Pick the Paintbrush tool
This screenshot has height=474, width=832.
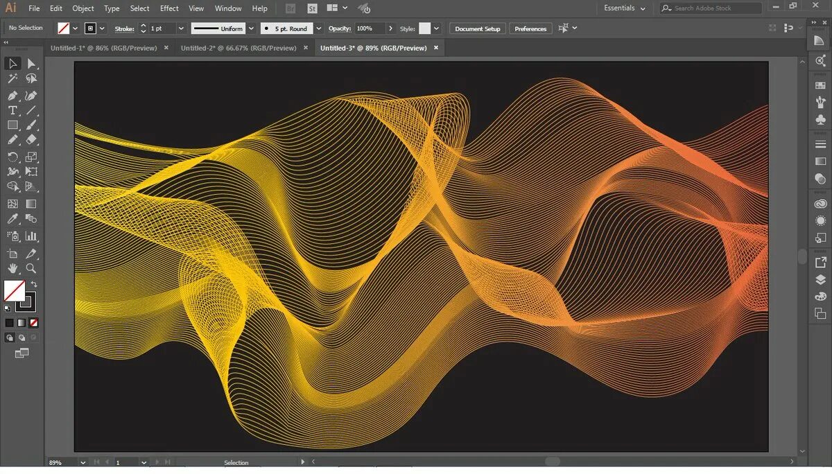point(31,125)
